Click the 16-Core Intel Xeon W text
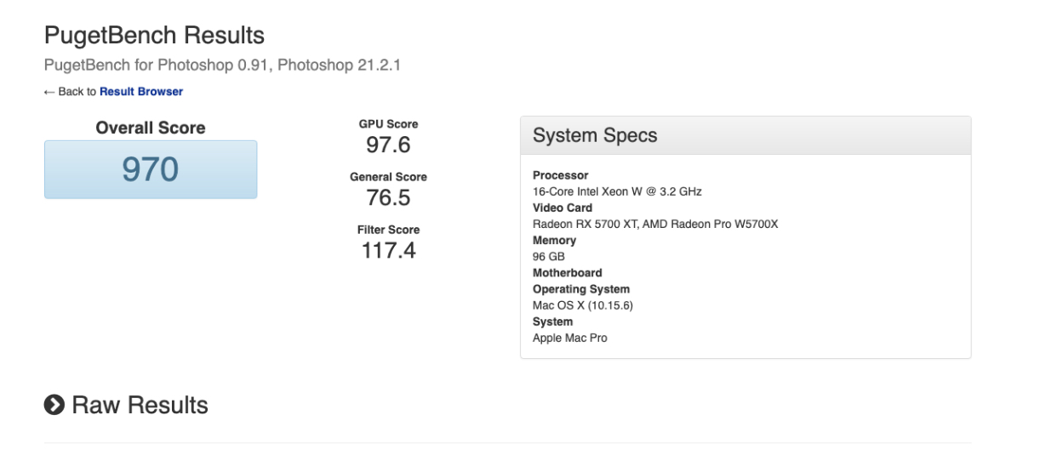Viewport: 1057px width, 455px height. [x=617, y=191]
